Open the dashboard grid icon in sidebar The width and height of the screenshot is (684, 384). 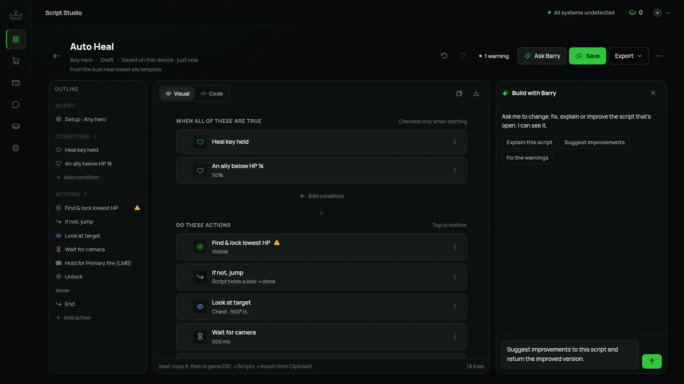point(16,39)
